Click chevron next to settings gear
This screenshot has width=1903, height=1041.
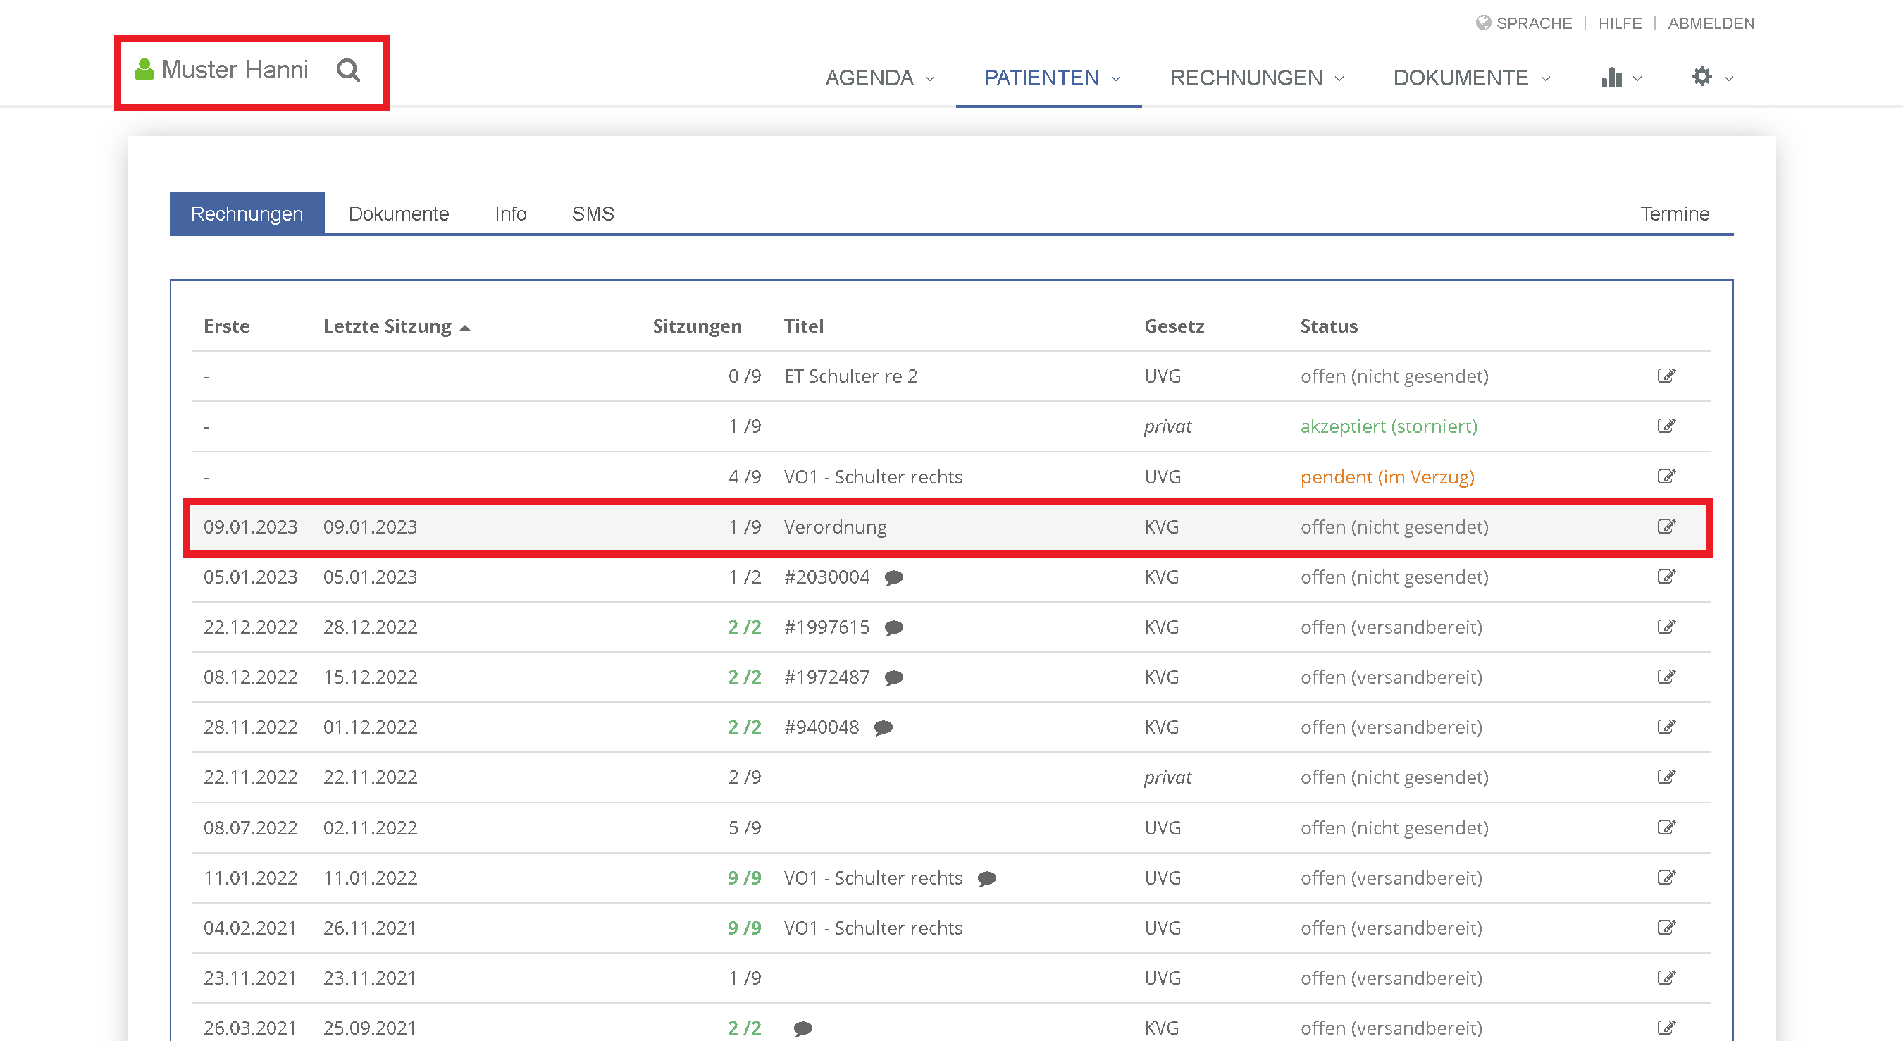pyautogui.click(x=1729, y=79)
